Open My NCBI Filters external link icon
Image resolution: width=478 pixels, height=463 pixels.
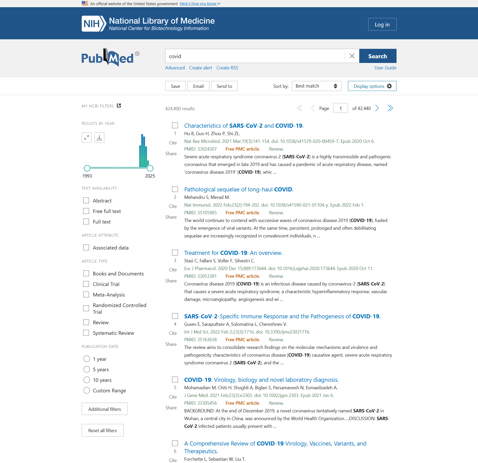pos(119,106)
